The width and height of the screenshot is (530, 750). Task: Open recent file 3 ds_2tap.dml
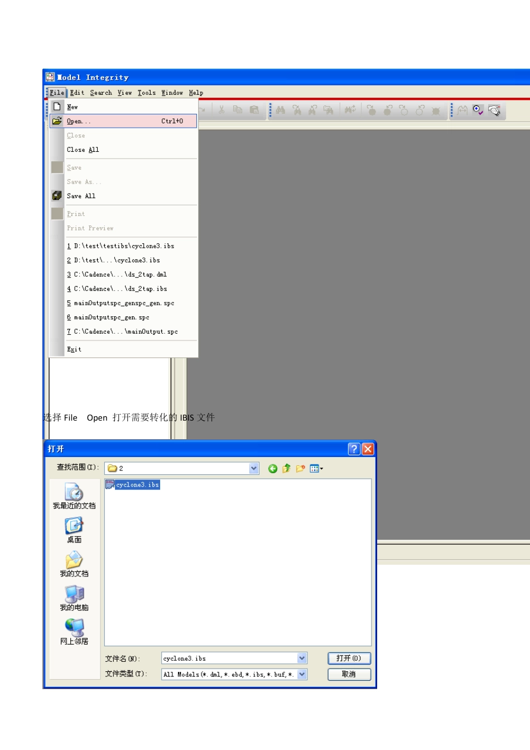pyautogui.click(x=123, y=274)
